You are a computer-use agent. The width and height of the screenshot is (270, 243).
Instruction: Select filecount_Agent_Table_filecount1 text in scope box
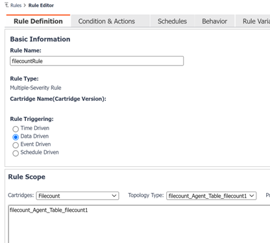[x=49, y=210]
